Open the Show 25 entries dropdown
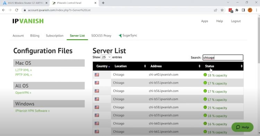The height and width of the screenshot is (136, 260). pyautogui.click(x=106, y=57)
